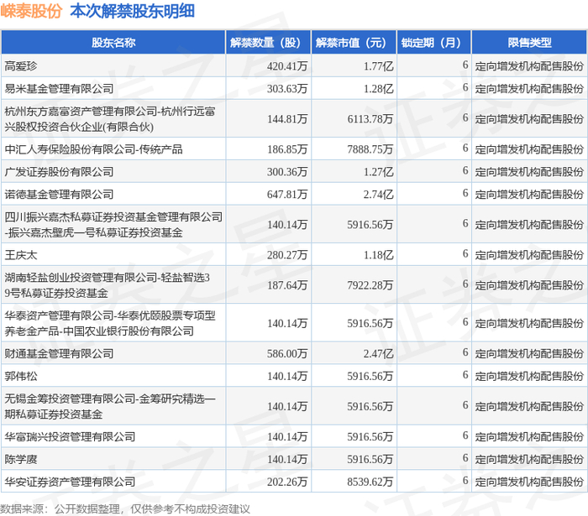Select 四川振兴嘉杰私募证券投资基金 shareholder cell
Screen dimensions: 588x516
[x=113, y=224]
